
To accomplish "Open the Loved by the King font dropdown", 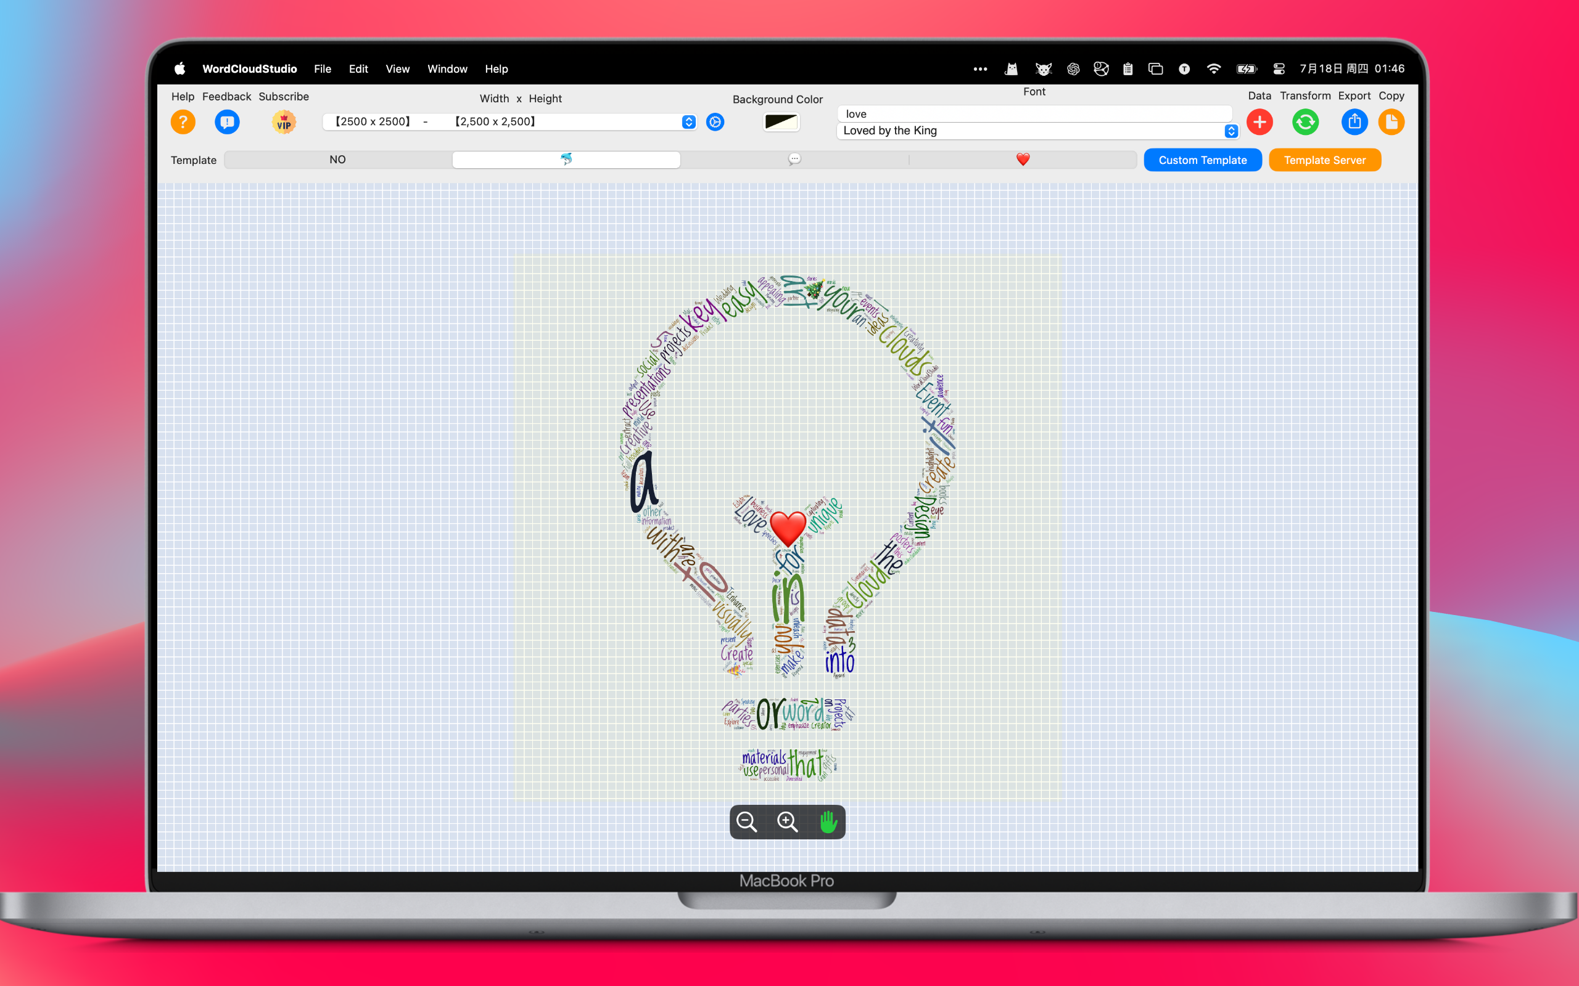I will pyautogui.click(x=1037, y=131).
